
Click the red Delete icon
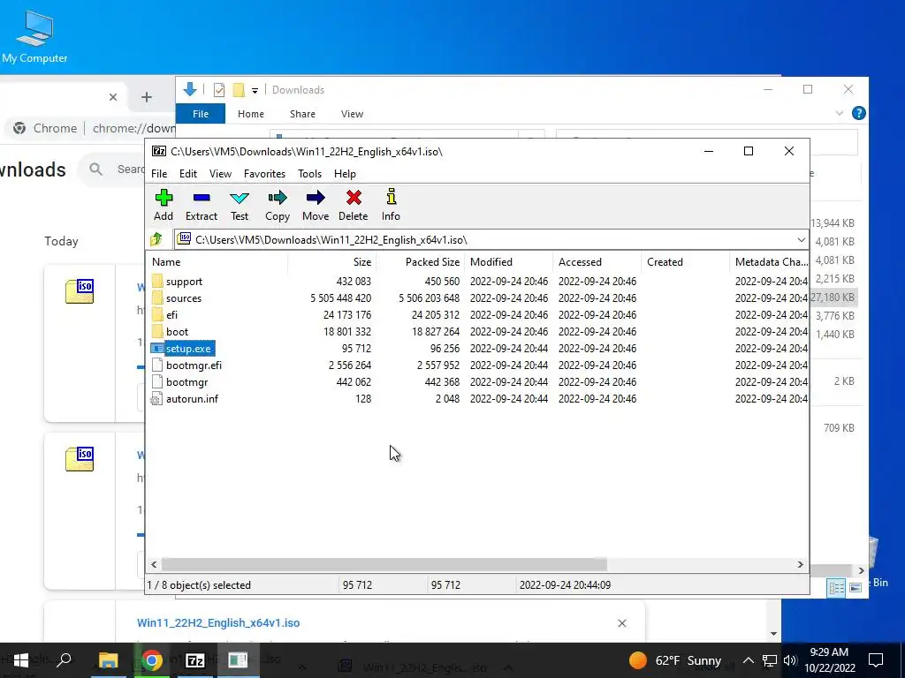354,198
